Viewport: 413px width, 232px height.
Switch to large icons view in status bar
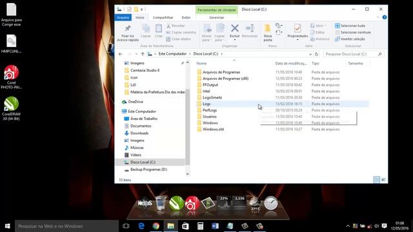click(383, 180)
